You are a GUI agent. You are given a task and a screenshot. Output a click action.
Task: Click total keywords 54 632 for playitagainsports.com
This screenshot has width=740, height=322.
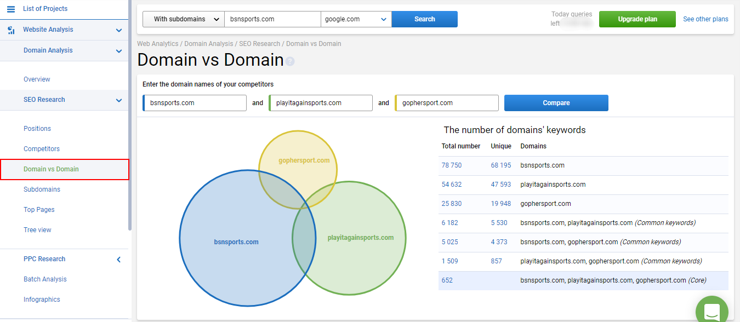tap(452, 185)
